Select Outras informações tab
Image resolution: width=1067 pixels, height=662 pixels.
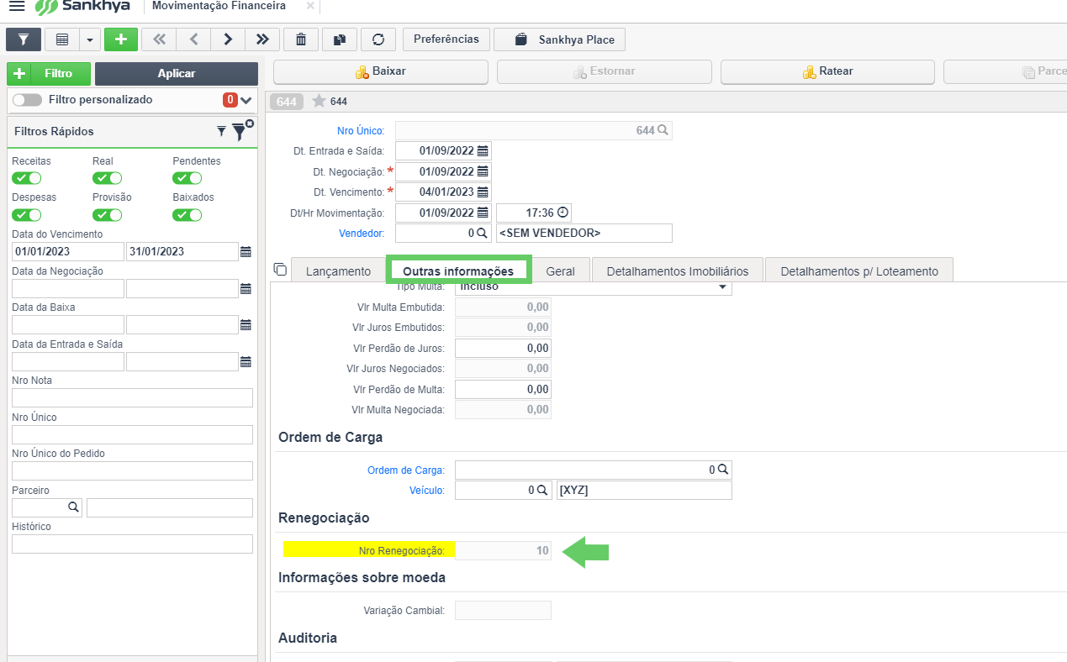[458, 271]
